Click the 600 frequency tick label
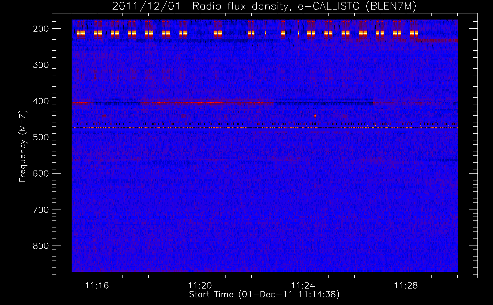 point(41,174)
